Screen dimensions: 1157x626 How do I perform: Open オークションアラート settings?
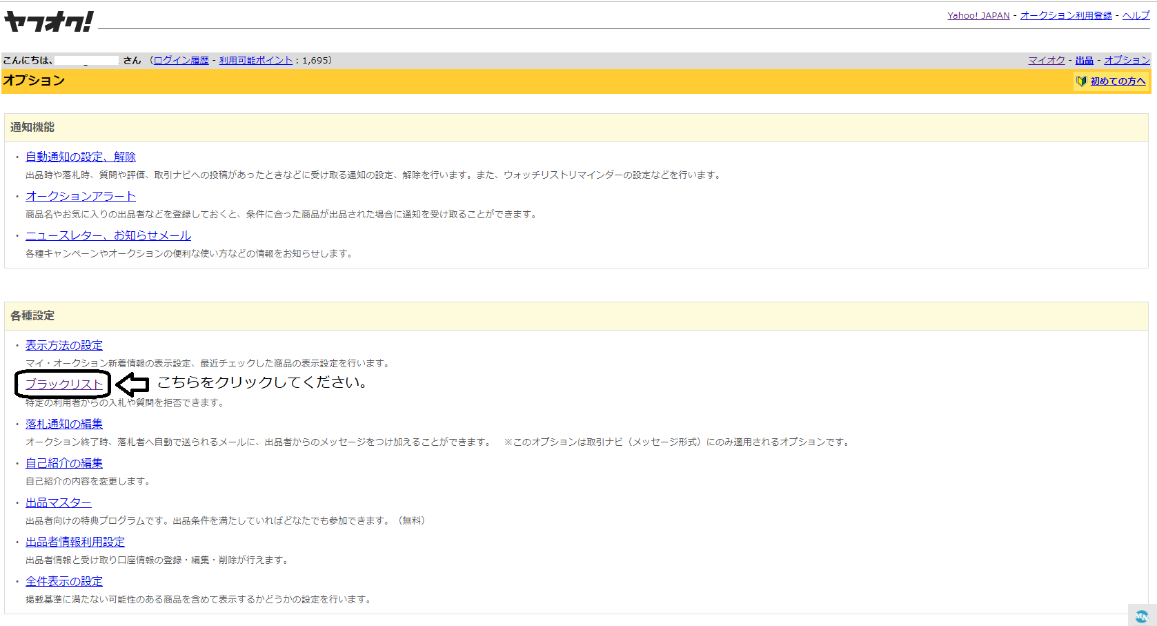pos(81,196)
